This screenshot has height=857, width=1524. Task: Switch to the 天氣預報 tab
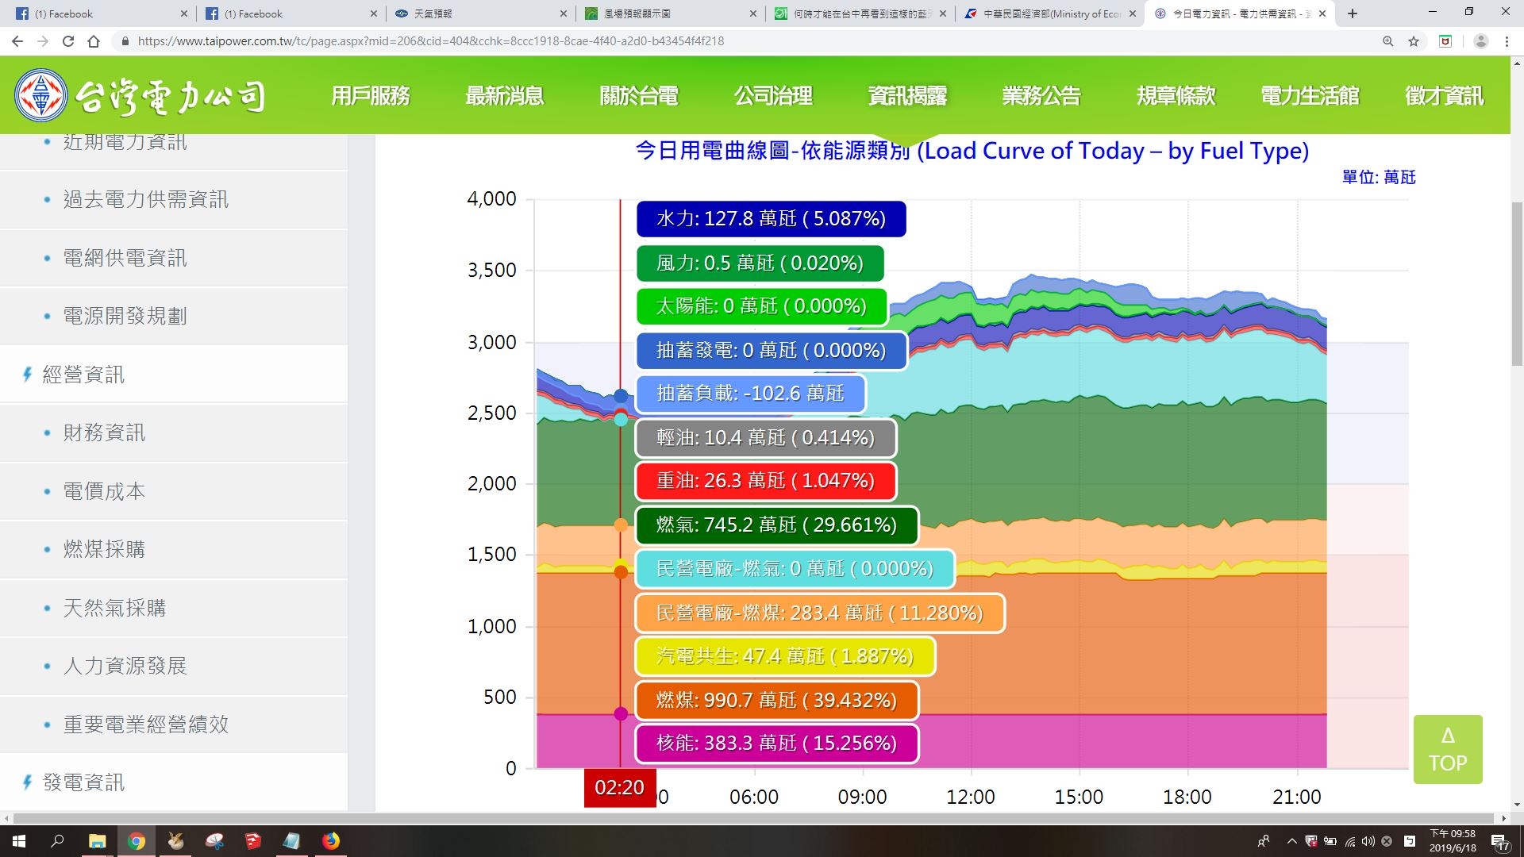coord(480,13)
